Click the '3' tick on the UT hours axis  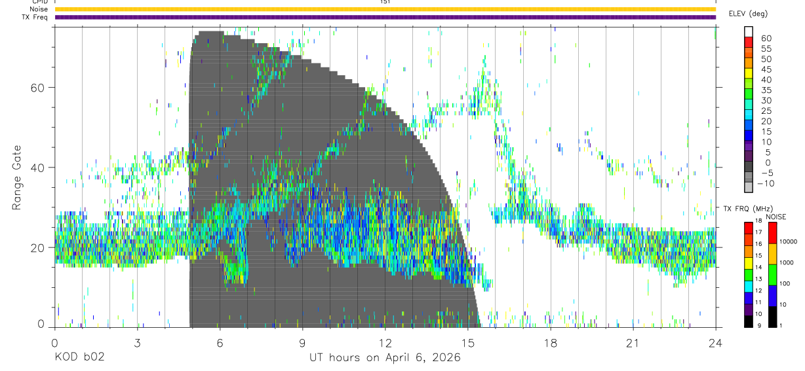[x=137, y=343]
